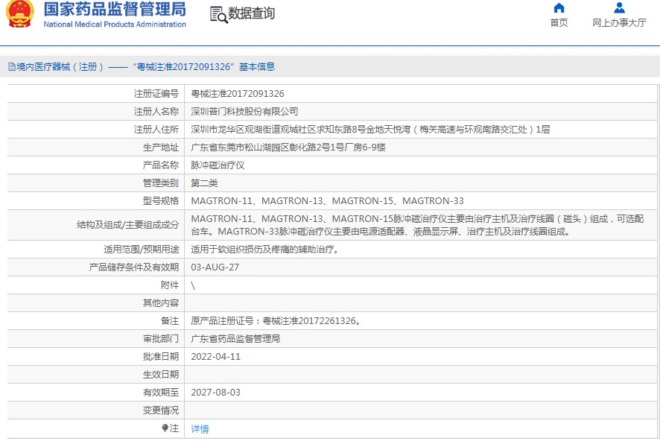Image resolution: width=660 pixels, height=441 pixels.
Task: Click the model spec MAGTRON-11 row value
Action: point(327,201)
